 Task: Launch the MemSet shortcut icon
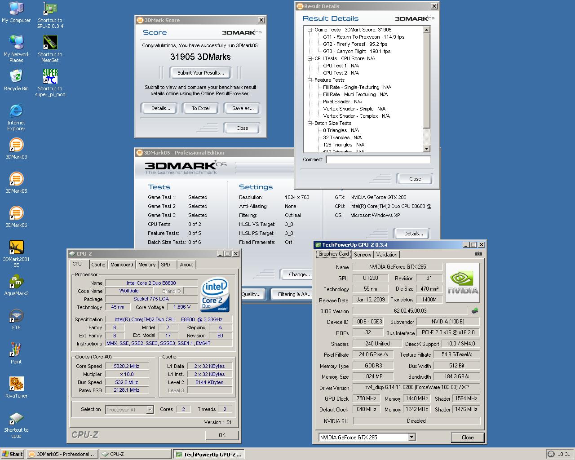[x=50, y=49]
